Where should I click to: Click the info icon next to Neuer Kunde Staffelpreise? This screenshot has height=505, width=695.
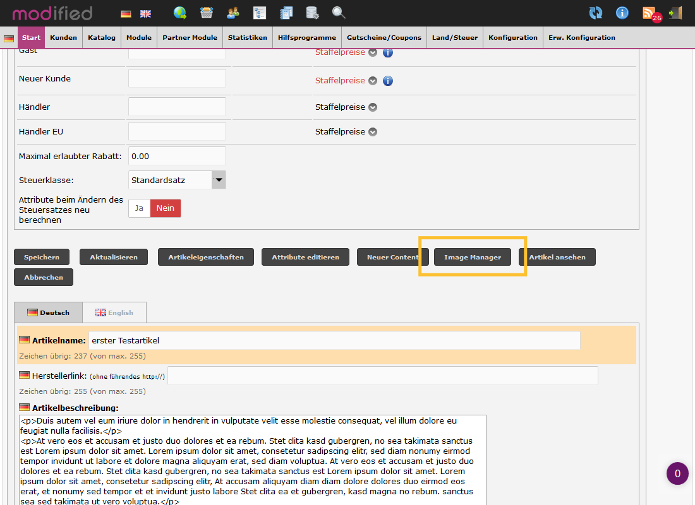tap(387, 80)
